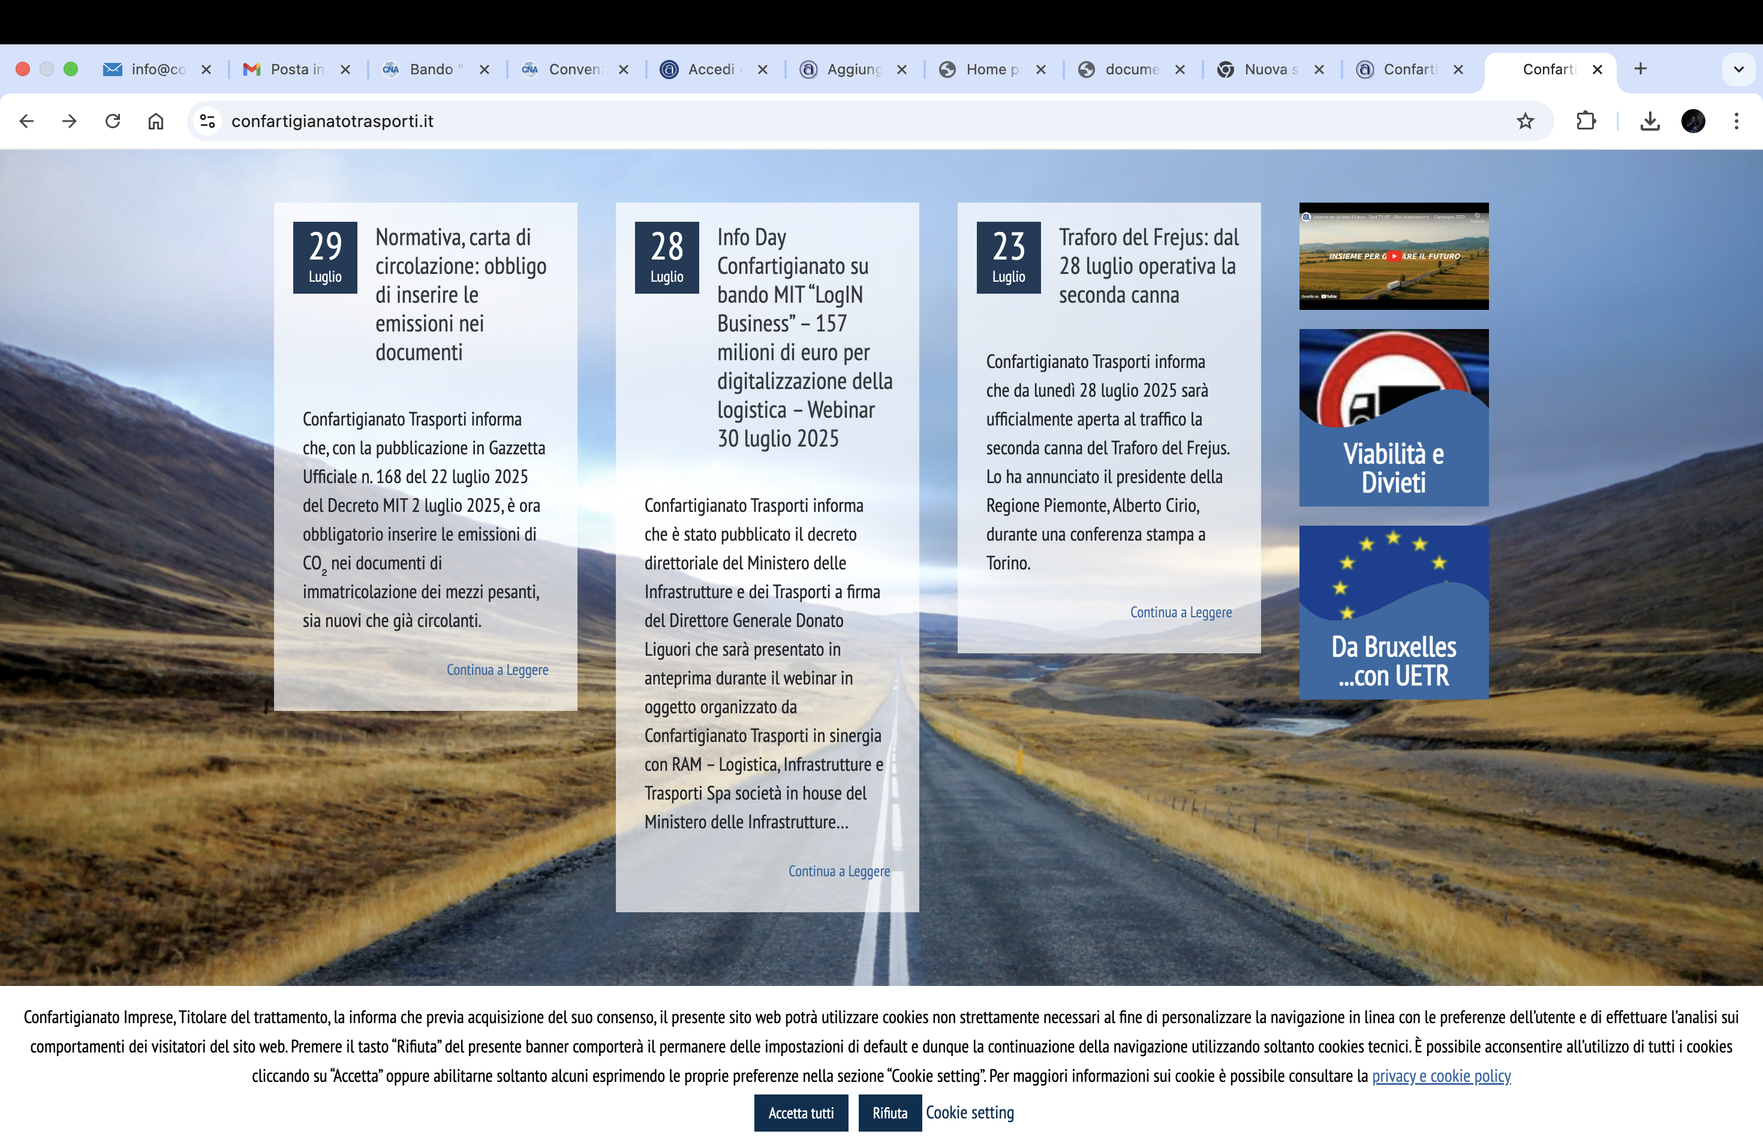Screen dimensions: 1763x1146
Task: Continue reading the Traforo del Frejus article
Action: coord(1181,612)
